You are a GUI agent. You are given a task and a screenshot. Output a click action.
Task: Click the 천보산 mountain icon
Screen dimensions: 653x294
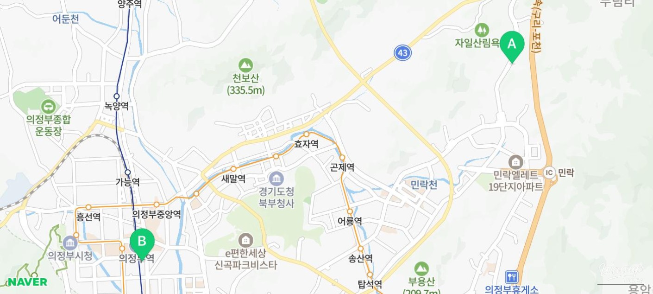(x=245, y=65)
